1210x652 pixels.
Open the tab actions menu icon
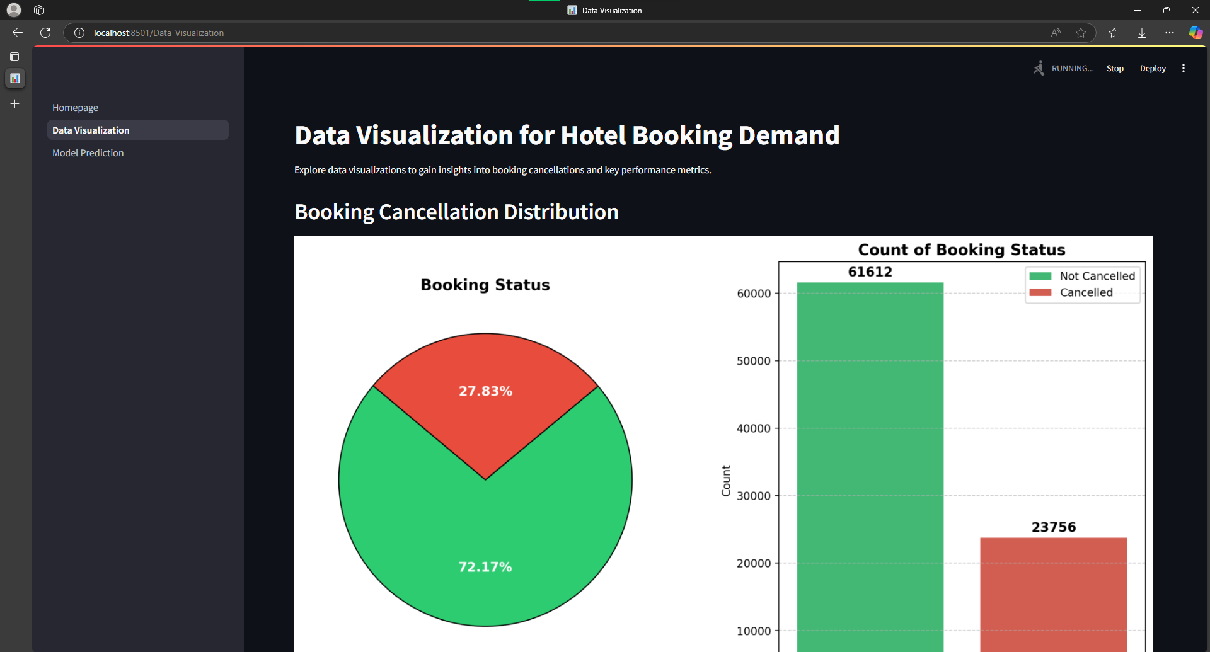tap(14, 57)
